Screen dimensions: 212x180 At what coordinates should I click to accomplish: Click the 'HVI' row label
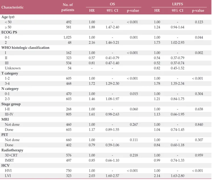pyautogui.click(x=8, y=171)
